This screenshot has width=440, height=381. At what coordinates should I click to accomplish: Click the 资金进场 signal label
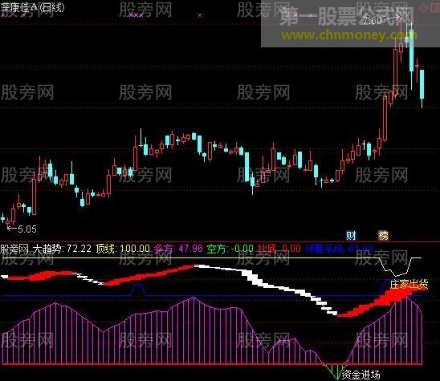click(361, 375)
